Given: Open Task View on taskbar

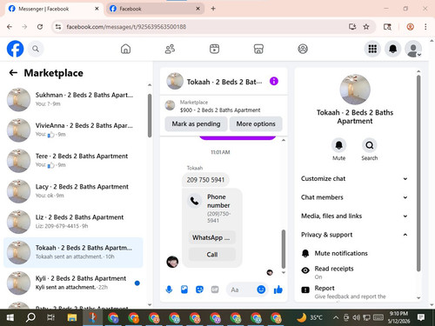Looking at the screenshot, I should [x=51, y=317].
